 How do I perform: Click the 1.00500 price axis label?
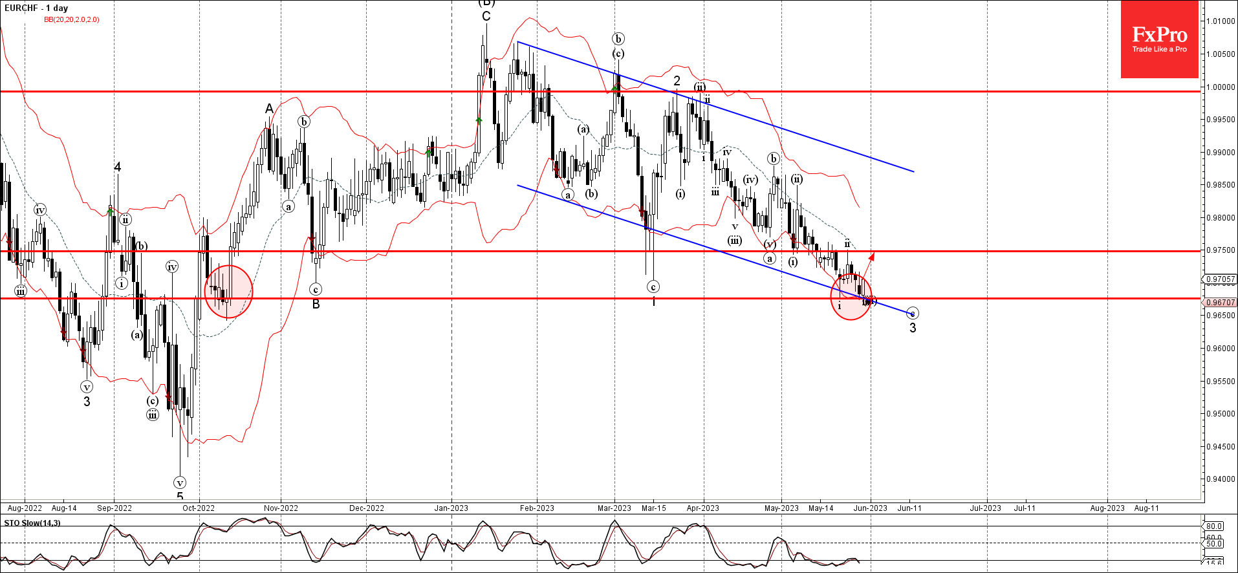(1221, 54)
